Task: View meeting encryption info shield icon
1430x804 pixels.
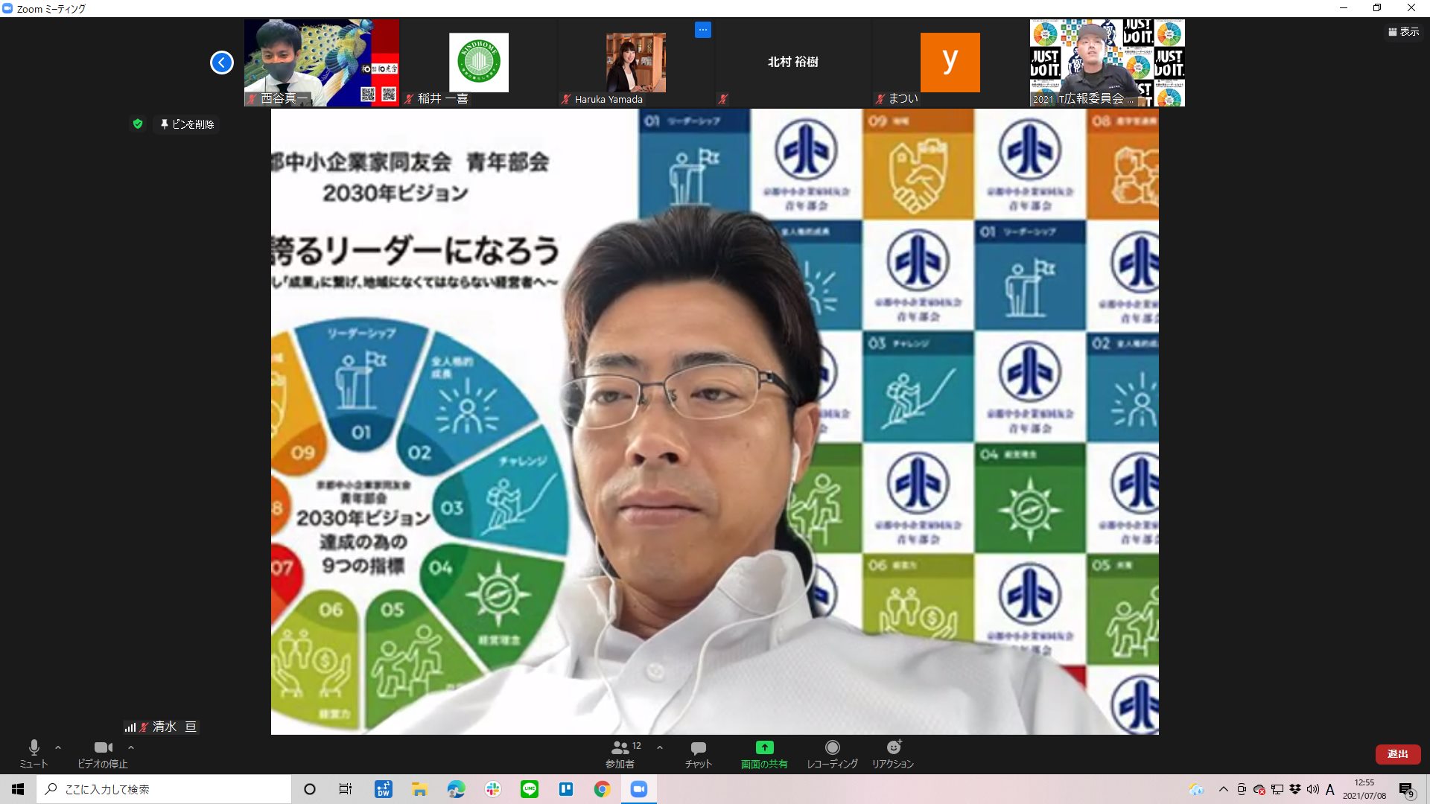Action: (x=138, y=124)
